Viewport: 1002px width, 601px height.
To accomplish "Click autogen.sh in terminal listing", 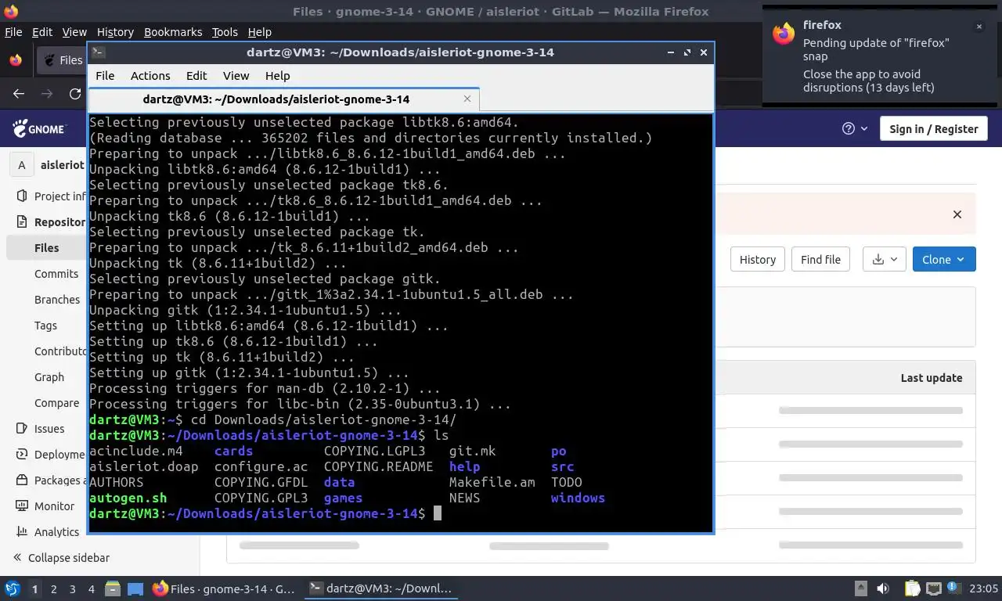I will click(128, 498).
